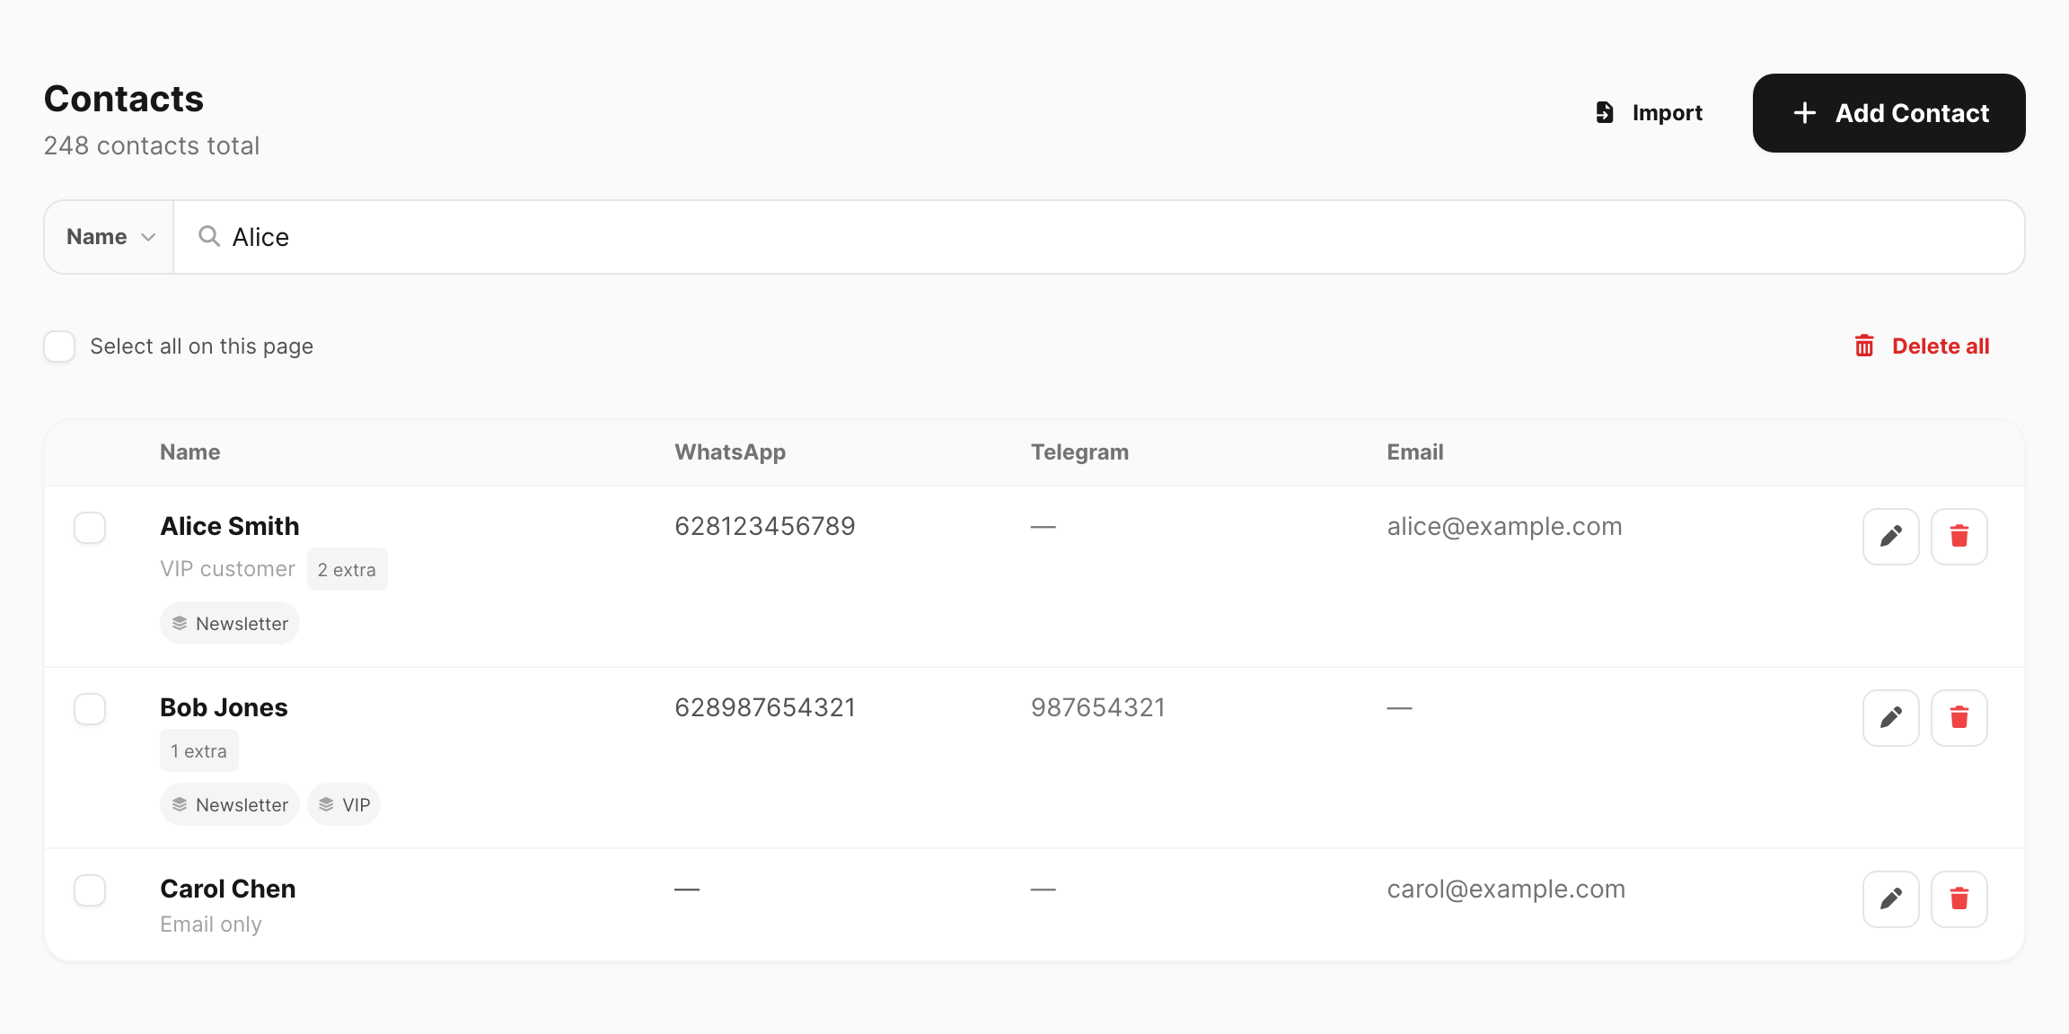Click the Alice Smith name
Viewport: 2069px width, 1034px height.
coord(230,526)
